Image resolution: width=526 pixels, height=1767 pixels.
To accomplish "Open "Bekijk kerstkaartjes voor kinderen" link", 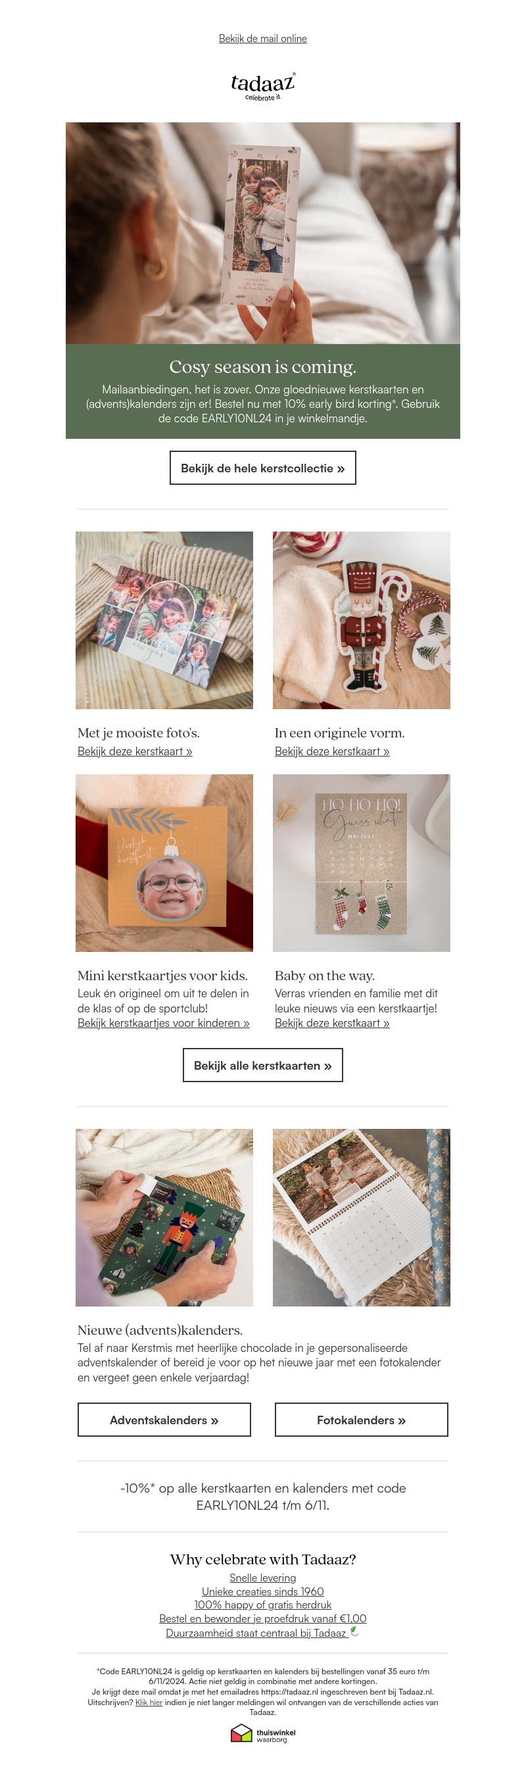I will coord(163,1023).
